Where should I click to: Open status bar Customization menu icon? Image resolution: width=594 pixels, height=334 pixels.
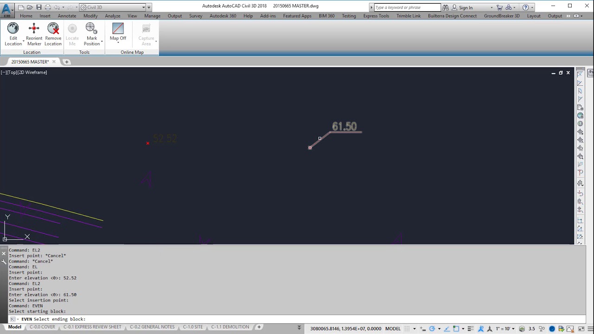(590, 328)
